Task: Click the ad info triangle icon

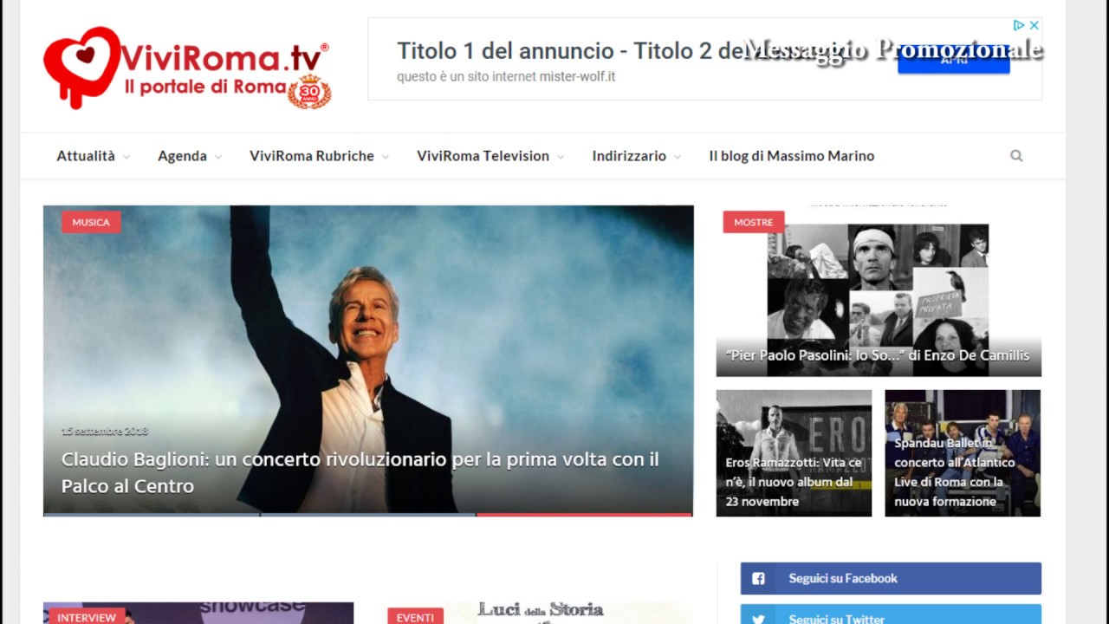Action: point(1020,25)
